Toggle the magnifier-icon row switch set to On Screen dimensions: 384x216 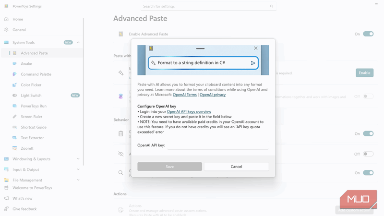(x=368, y=173)
